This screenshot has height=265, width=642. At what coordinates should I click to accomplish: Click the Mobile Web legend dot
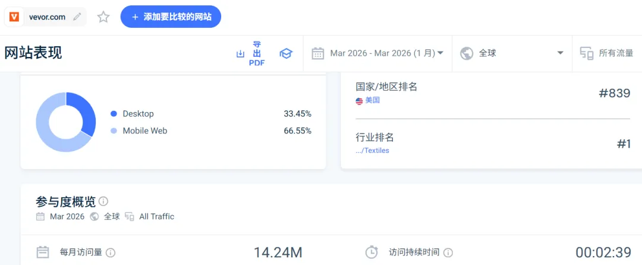click(x=114, y=131)
